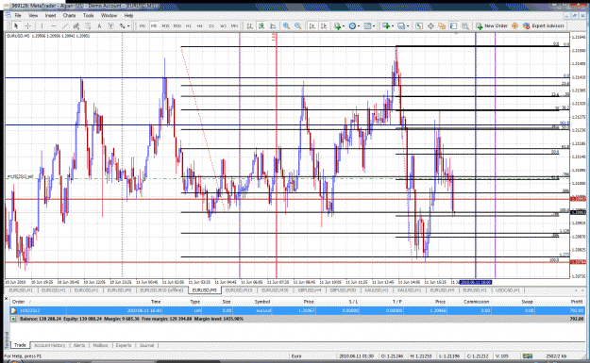
Task: Launch MetaEditor from the toolbar
Action: pyautogui.click(x=514, y=26)
